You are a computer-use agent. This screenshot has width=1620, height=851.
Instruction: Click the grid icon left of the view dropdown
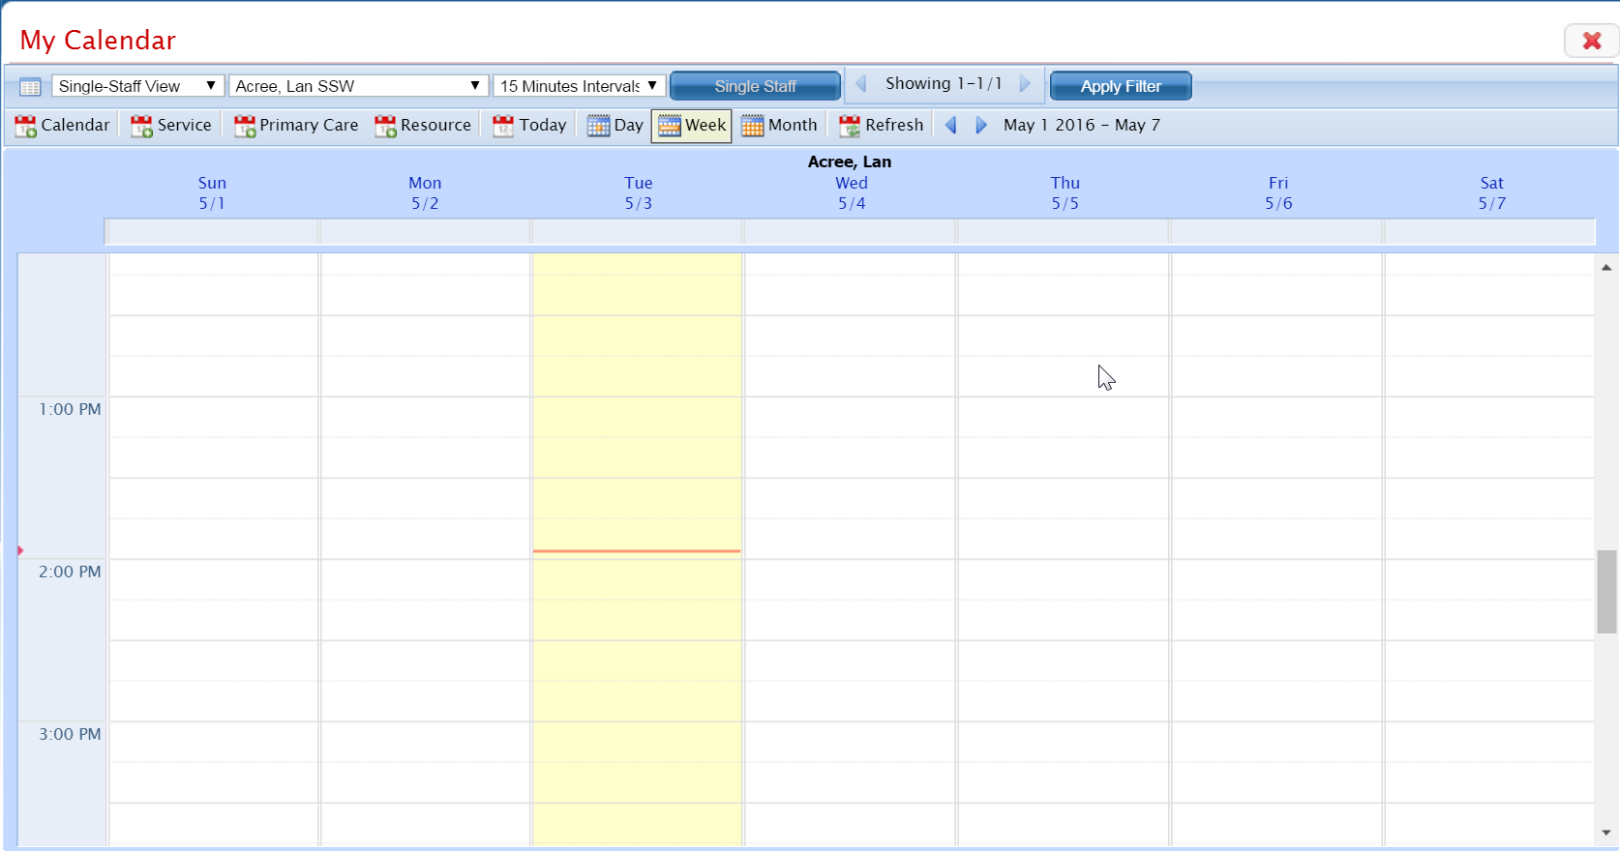(x=30, y=87)
